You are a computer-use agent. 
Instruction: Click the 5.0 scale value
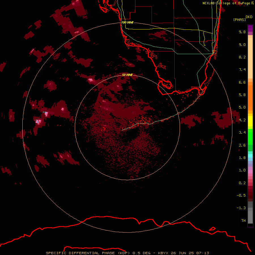click(242, 107)
